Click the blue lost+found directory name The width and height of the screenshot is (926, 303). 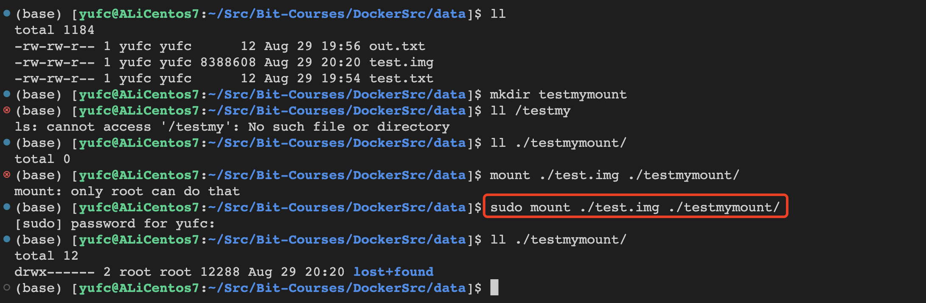coord(393,272)
